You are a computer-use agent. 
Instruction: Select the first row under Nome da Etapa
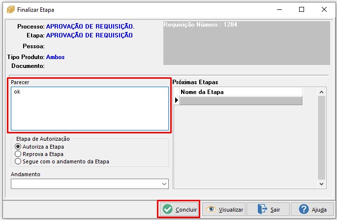pos(241,100)
